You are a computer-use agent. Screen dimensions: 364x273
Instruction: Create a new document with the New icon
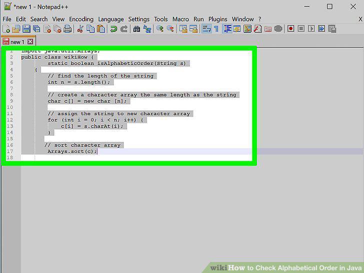6,29
